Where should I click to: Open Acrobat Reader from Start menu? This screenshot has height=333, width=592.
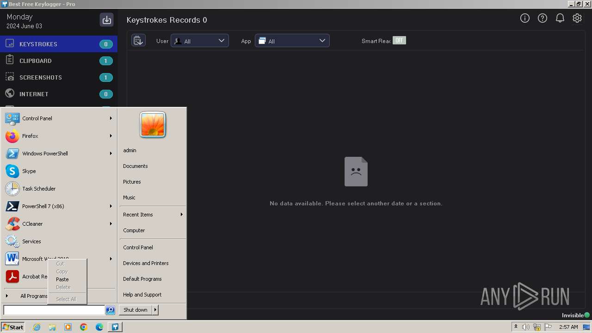25,277
